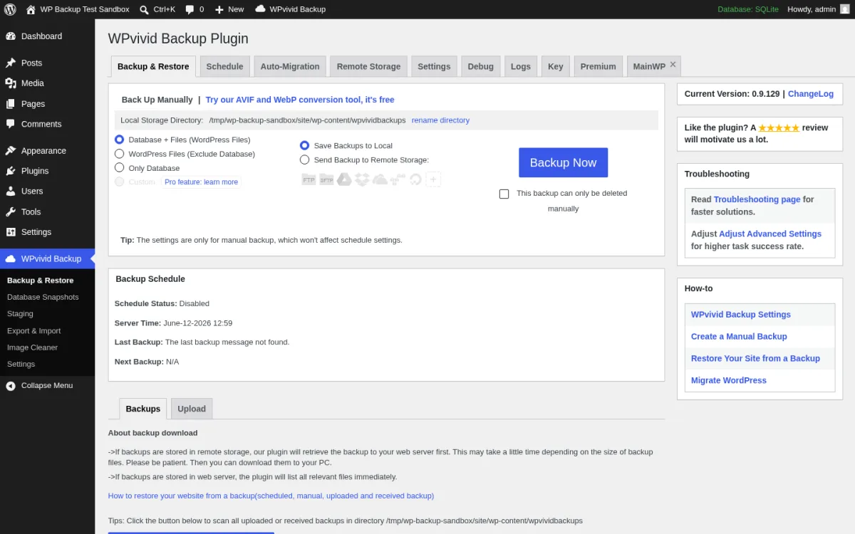Image resolution: width=855 pixels, height=534 pixels.
Task: Open Comments in sidebar
Action: tap(47, 124)
